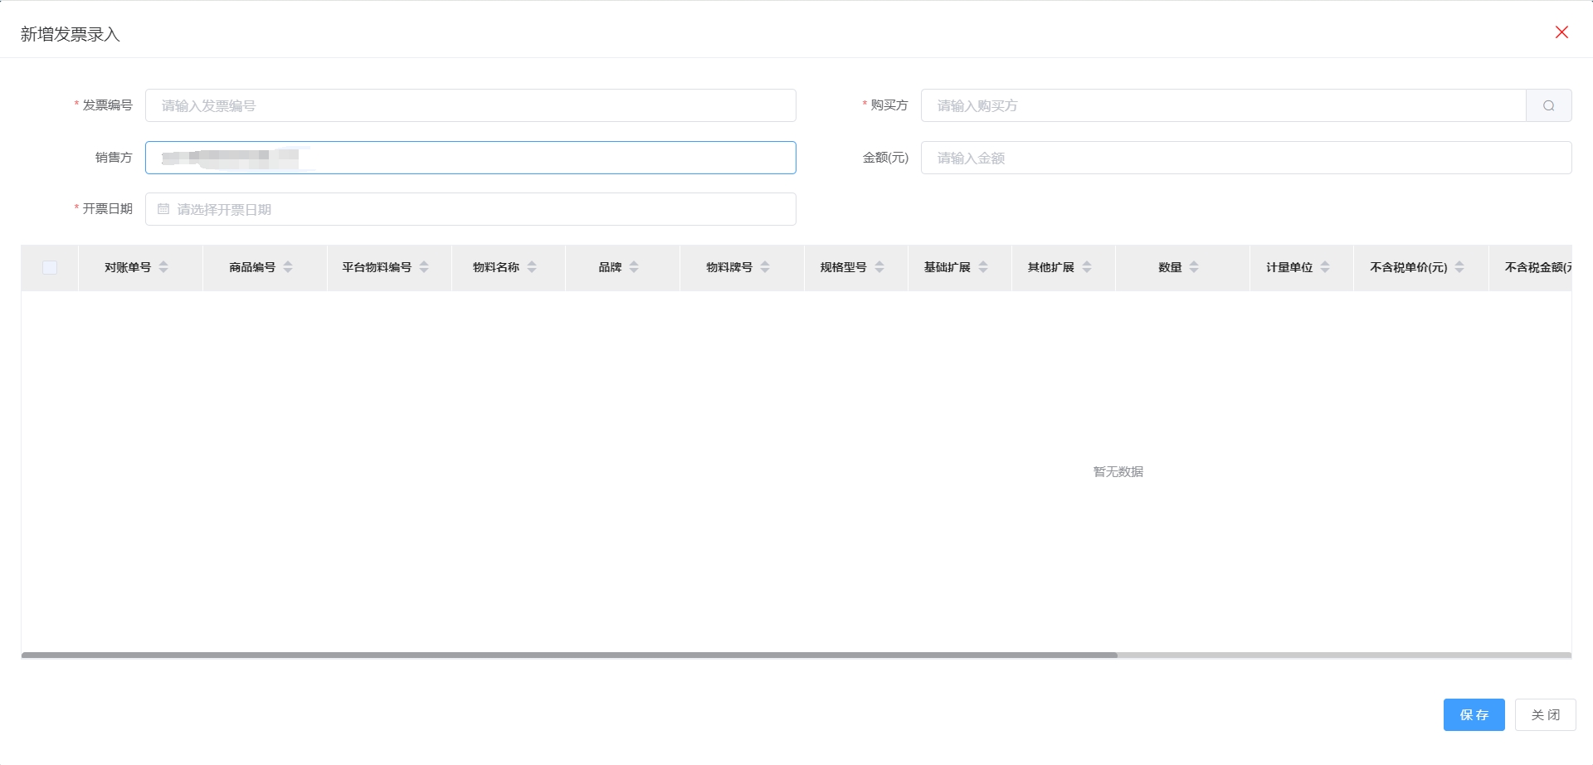Viewport: 1593px width, 765px height.
Task: Click the 数量 column sort arrows
Action: (x=1194, y=267)
